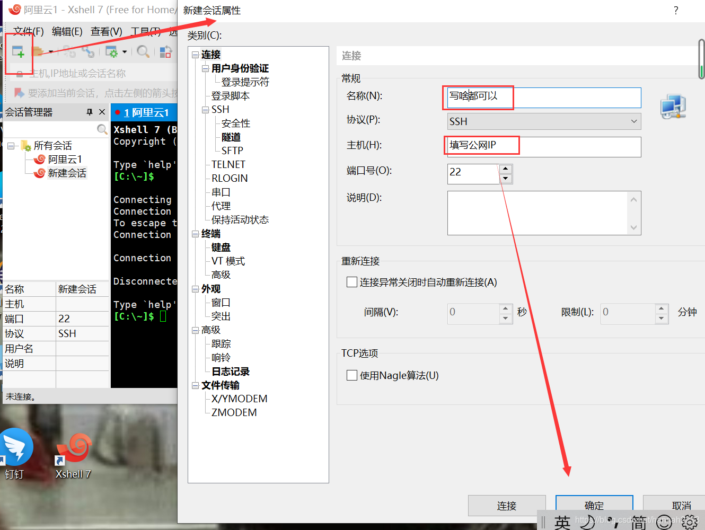705x530 pixels.
Task: Click the New Session toolbar icon
Action: click(18, 51)
